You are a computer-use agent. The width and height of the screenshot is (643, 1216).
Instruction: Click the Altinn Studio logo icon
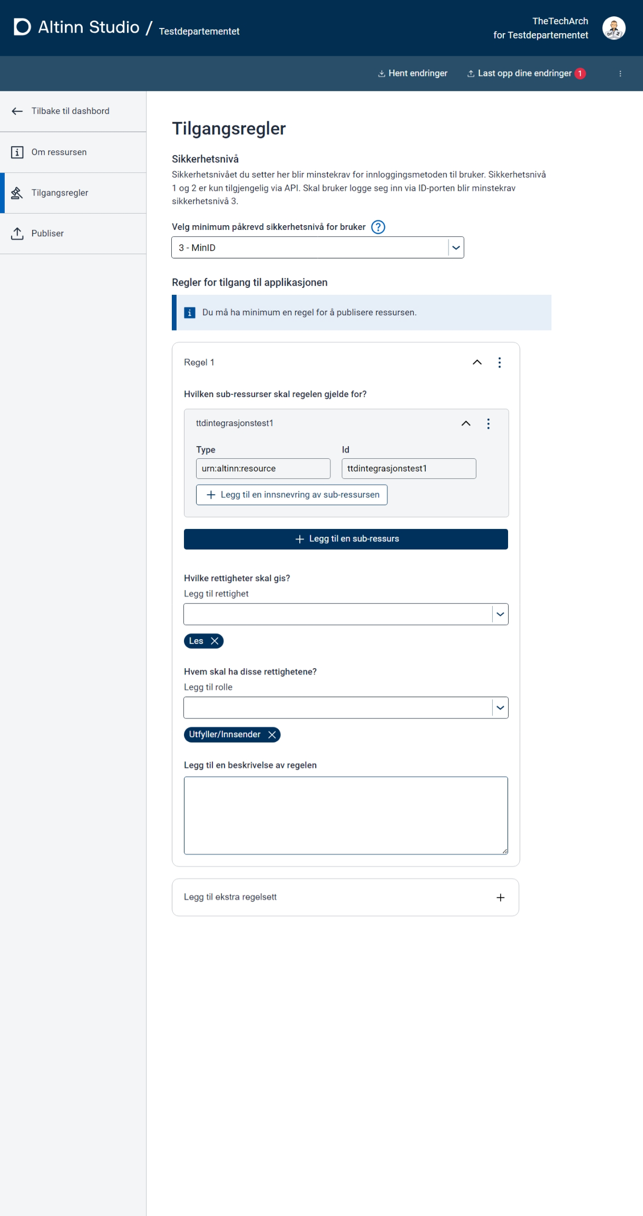tap(22, 27)
